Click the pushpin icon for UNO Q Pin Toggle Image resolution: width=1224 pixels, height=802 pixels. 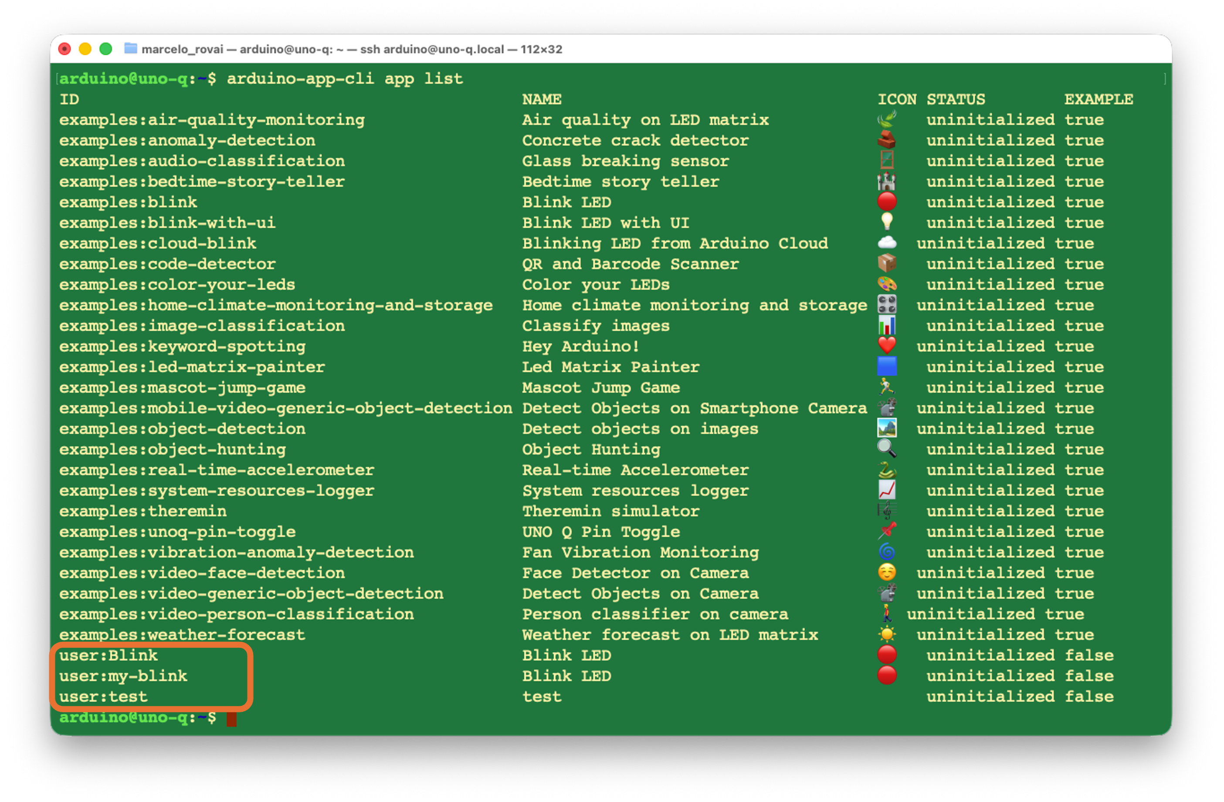pos(887,531)
